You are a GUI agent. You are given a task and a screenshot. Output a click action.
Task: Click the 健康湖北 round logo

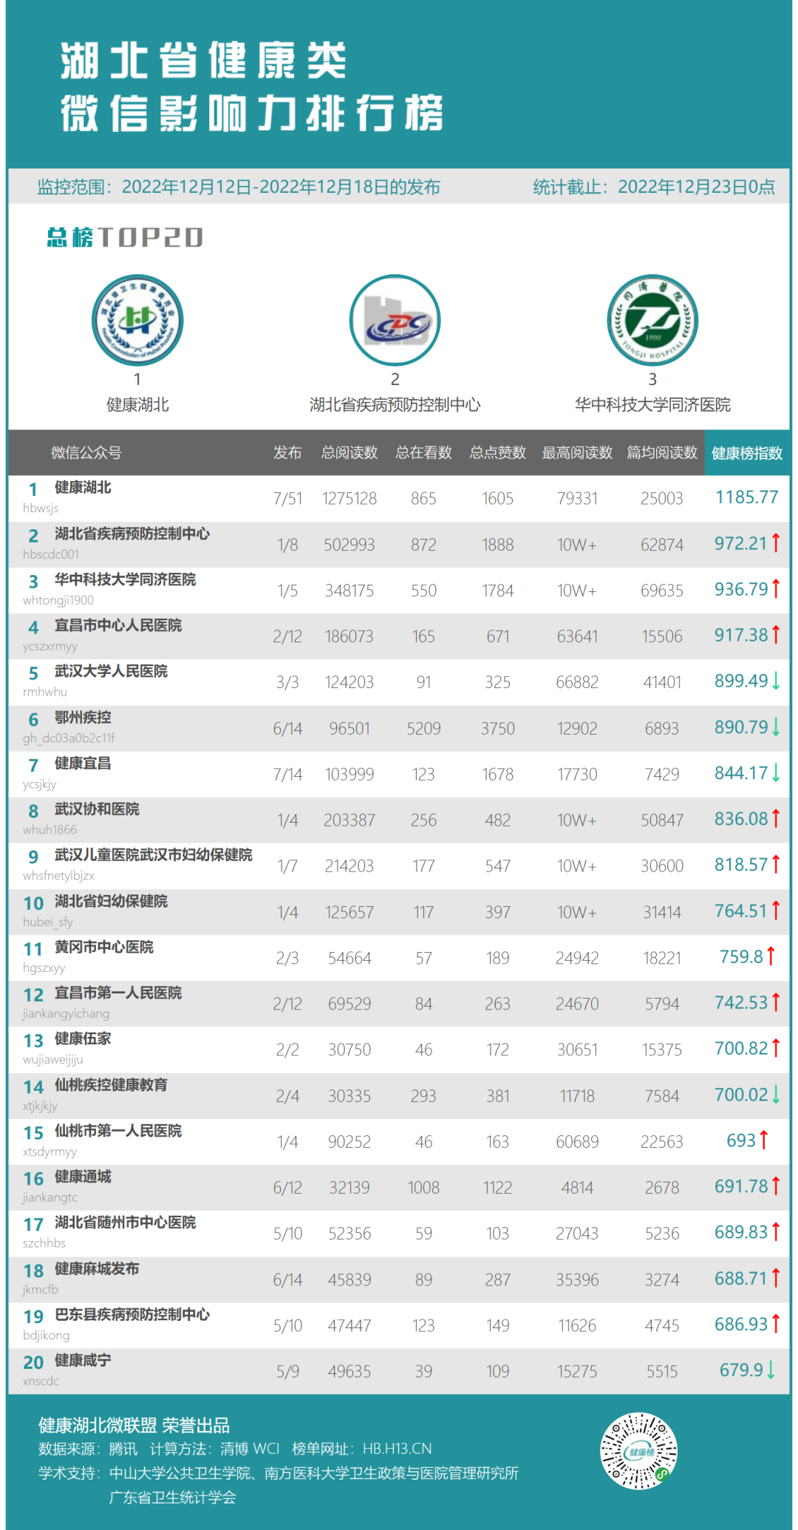(x=137, y=320)
